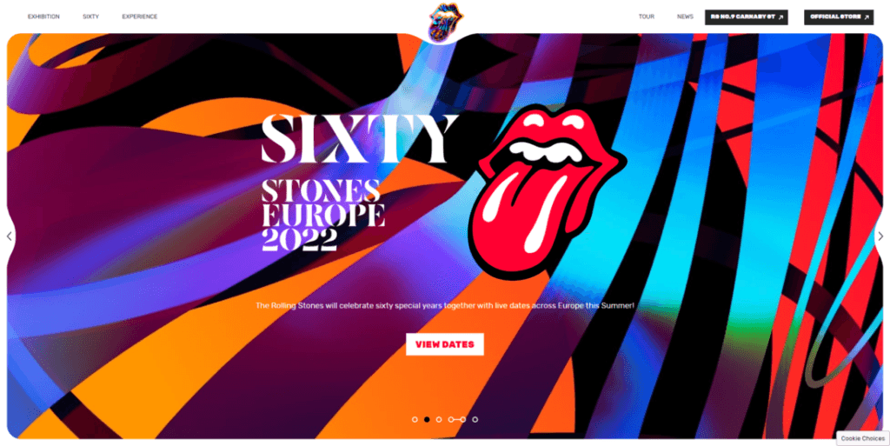The height and width of the screenshot is (446, 890).
Task: Open the Experience menu item
Action: click(x=140, y=17)
